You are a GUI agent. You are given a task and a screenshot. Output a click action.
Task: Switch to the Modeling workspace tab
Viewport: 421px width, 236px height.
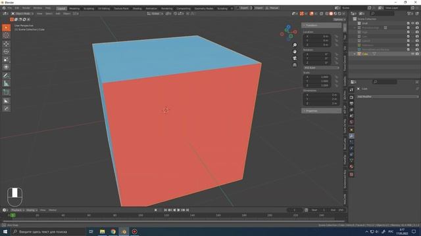tap(74, 9)
